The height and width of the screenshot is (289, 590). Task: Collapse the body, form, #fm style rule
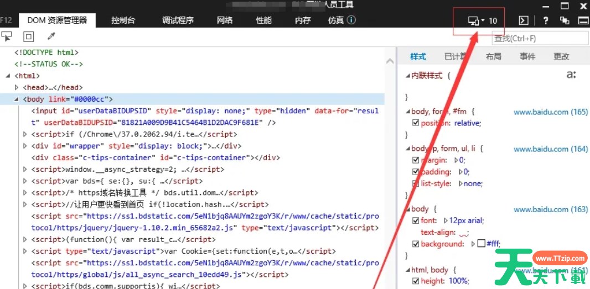pos(407,112)
